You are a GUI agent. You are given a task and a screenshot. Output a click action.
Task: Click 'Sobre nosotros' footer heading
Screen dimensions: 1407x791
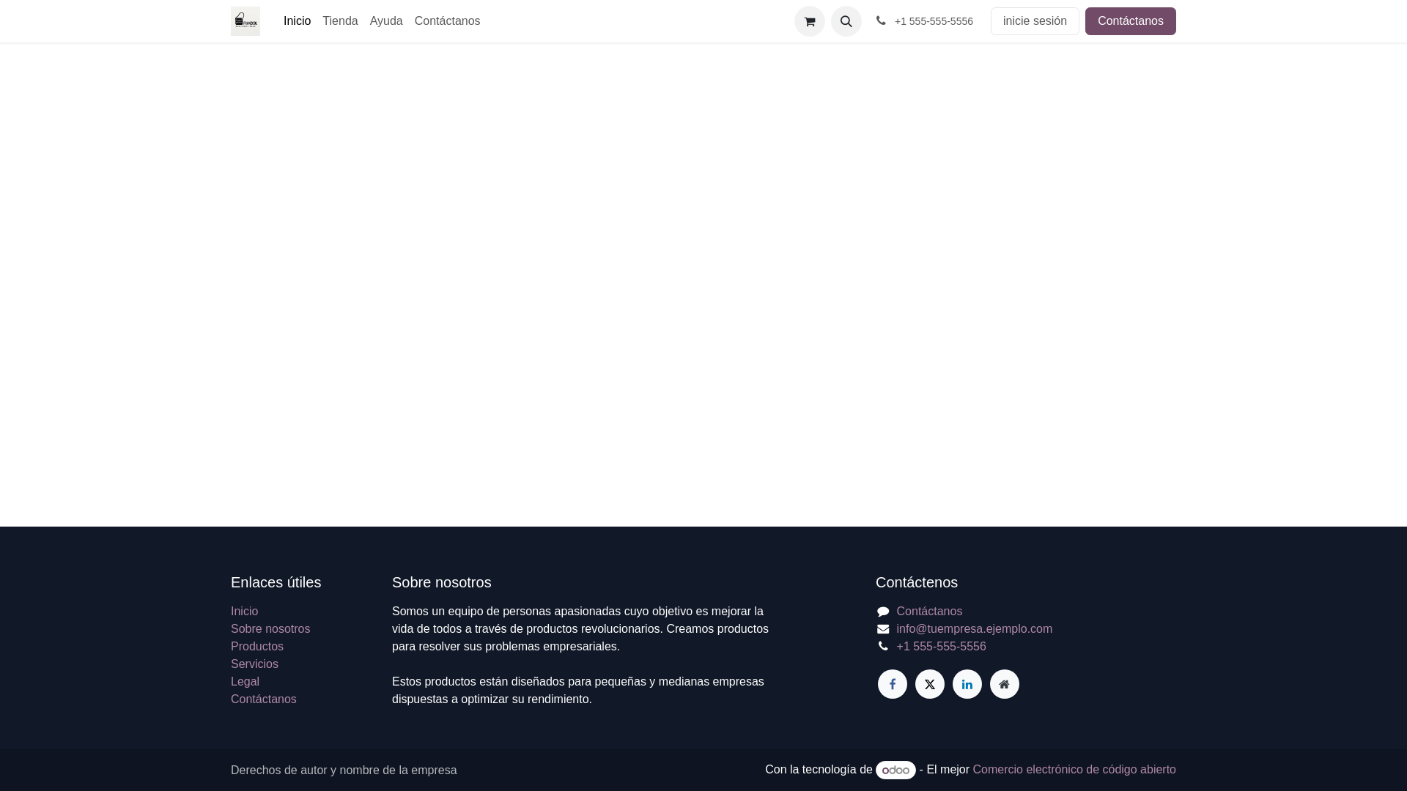click(442, 582)
